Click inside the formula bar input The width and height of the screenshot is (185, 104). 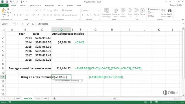[109, 24]
